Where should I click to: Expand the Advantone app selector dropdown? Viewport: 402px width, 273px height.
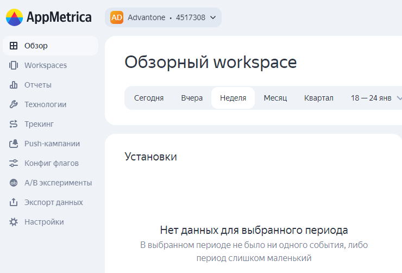[x=212, y=17]
